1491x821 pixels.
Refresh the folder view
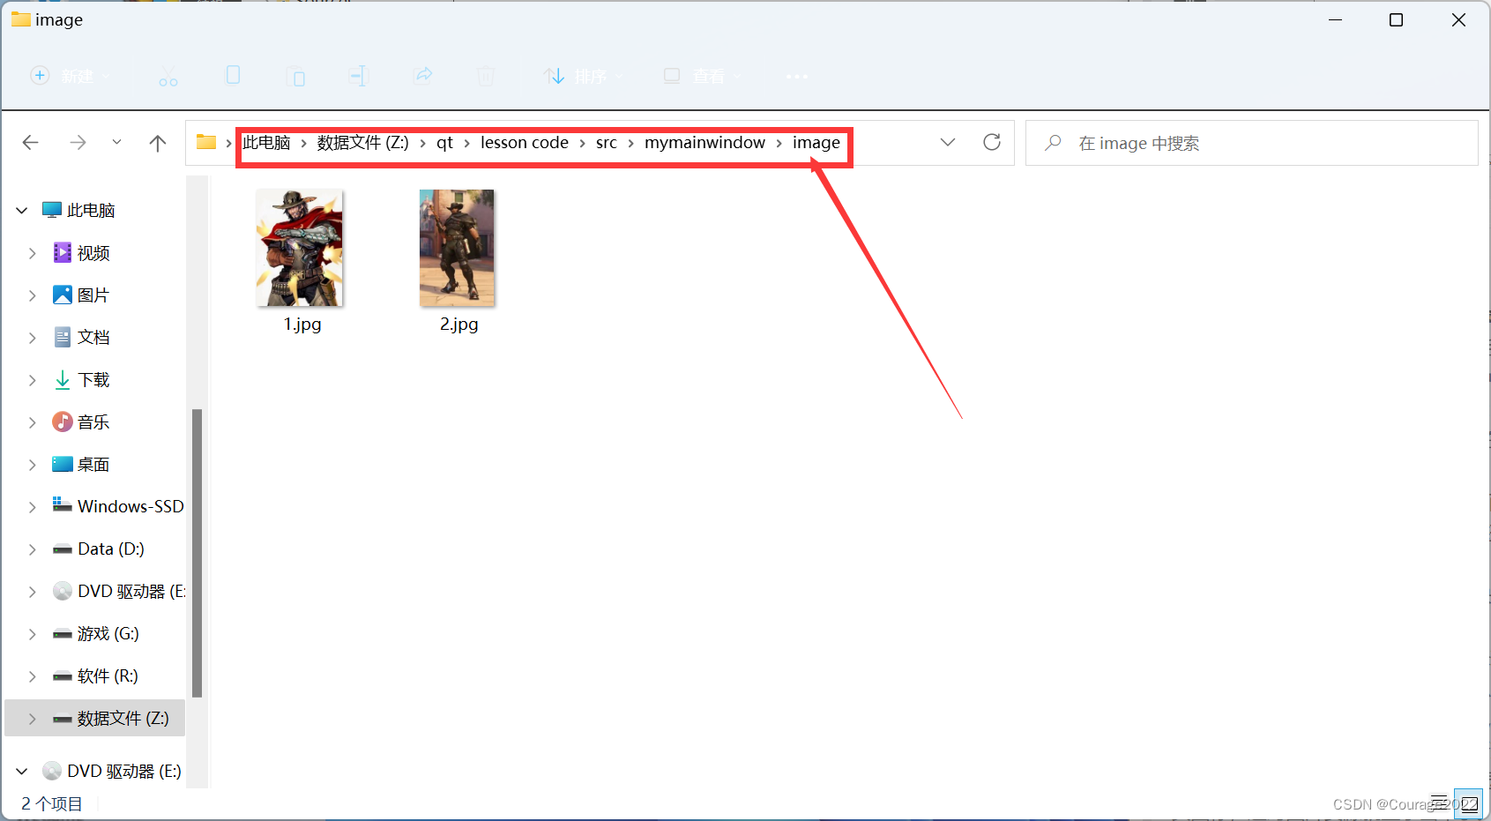992,142
